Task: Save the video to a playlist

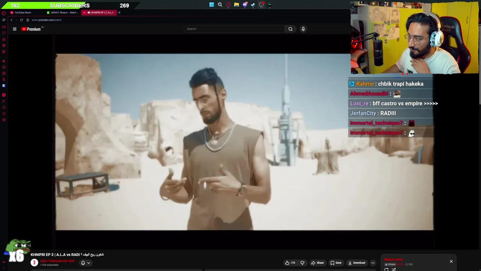Action: tap(336, 263)
